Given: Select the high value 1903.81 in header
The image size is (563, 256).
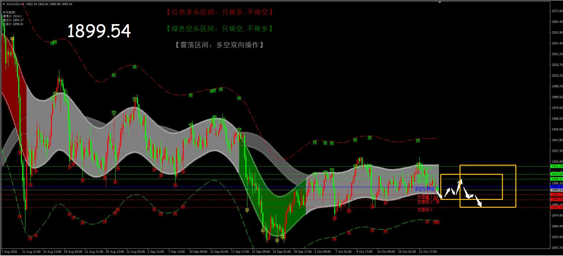Looking at the screenshot, I should (43, 4).
